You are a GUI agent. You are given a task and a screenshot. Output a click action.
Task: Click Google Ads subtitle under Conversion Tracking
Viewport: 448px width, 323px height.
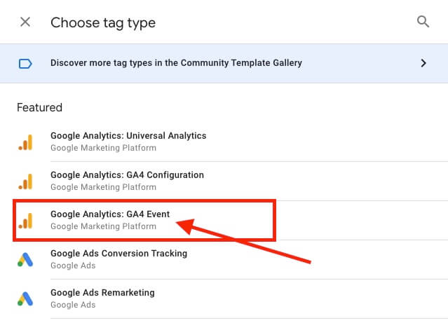pyautogui.click(x=73, y=266)
